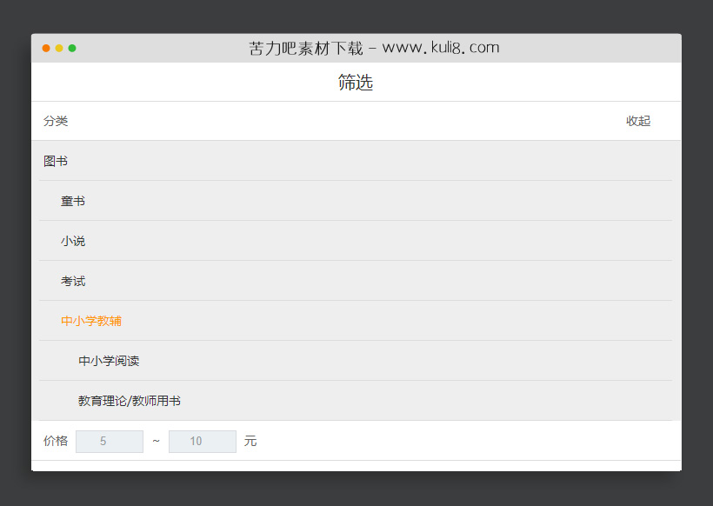Click the yellow traffic light dot

59,49
